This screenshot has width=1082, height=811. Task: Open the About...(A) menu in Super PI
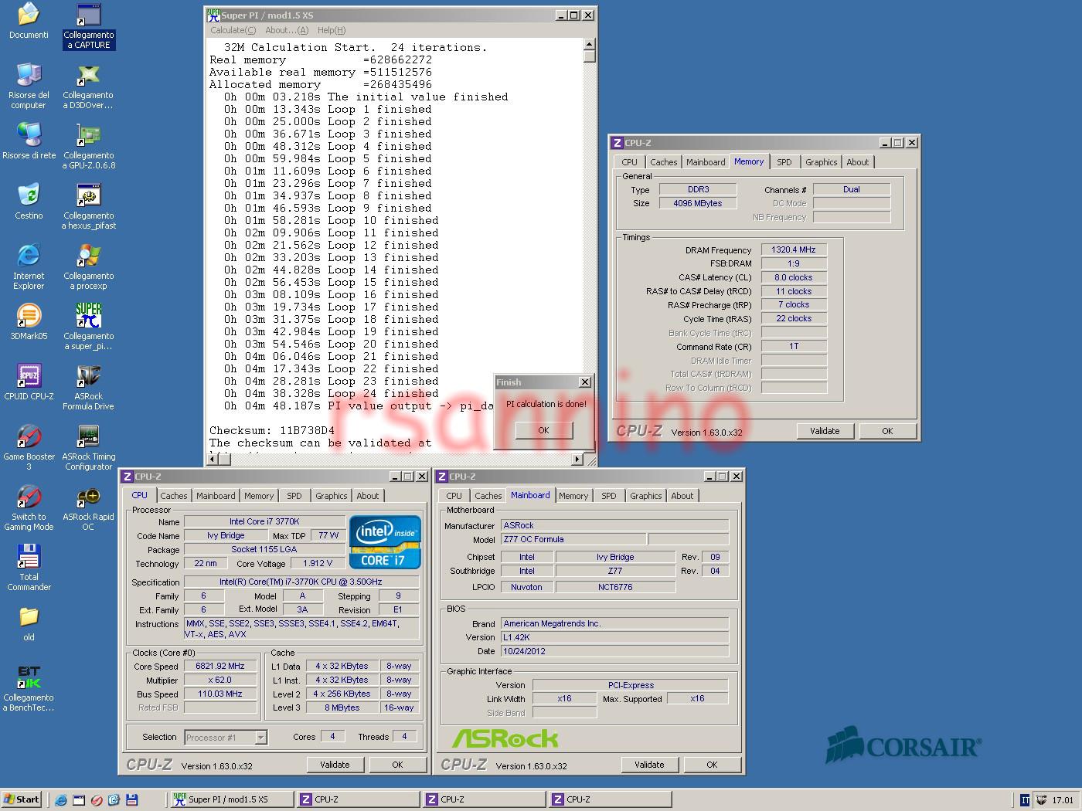tap(286, 30)
